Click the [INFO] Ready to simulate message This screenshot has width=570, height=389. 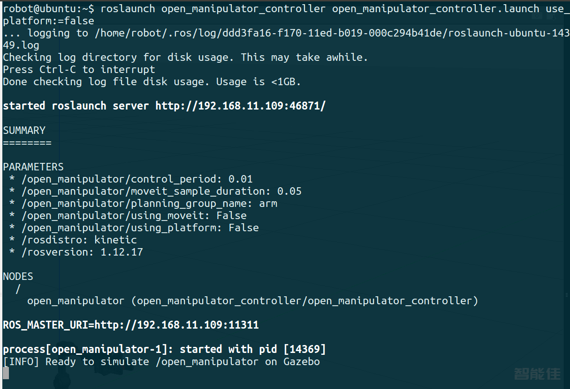point(161,361)
